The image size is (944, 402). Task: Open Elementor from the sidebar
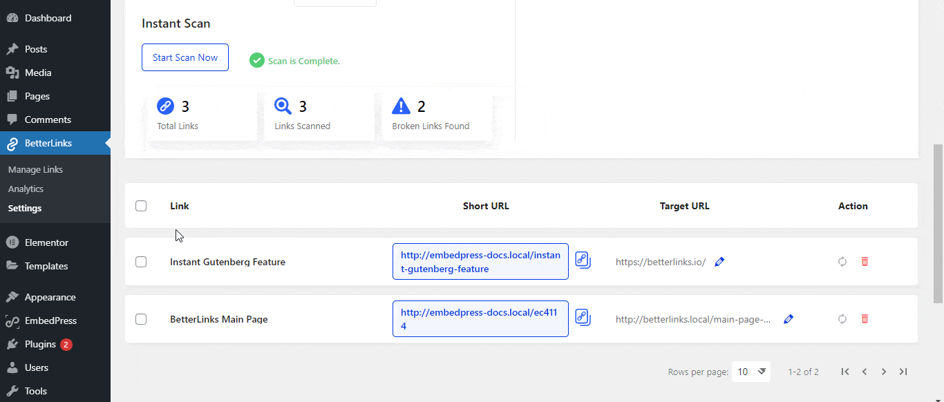coord(46,242)
